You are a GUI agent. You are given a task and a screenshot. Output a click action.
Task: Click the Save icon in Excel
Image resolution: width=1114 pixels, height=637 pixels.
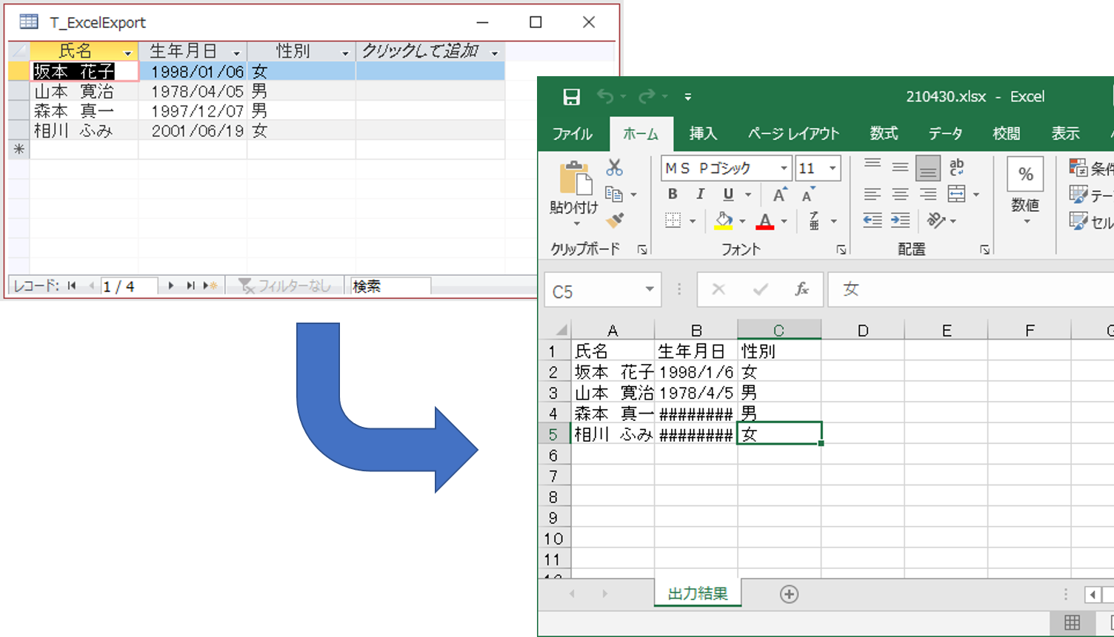coord(571,97)
